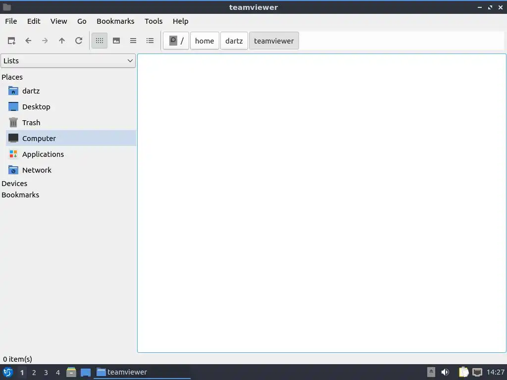Screen dimensions: 507x380
Task: Switch to workspace 4
Action: click(58, 373)
